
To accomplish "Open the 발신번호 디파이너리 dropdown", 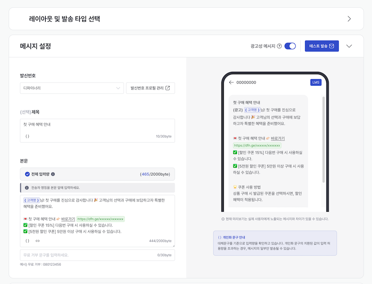I will click(72, 88).
